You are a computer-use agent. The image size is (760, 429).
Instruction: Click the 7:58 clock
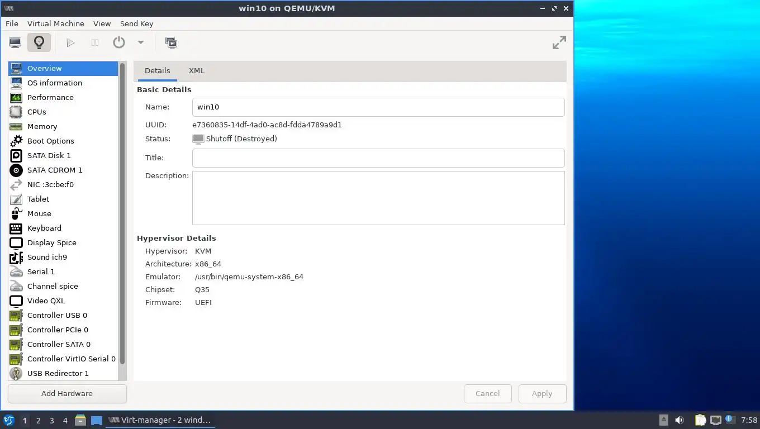point(749,420)
